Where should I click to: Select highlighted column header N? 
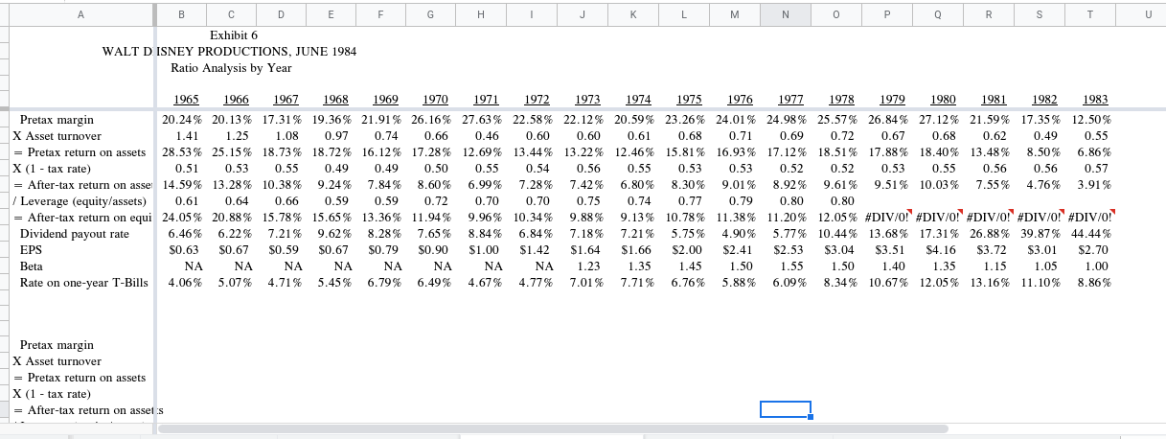click(786, 14)
